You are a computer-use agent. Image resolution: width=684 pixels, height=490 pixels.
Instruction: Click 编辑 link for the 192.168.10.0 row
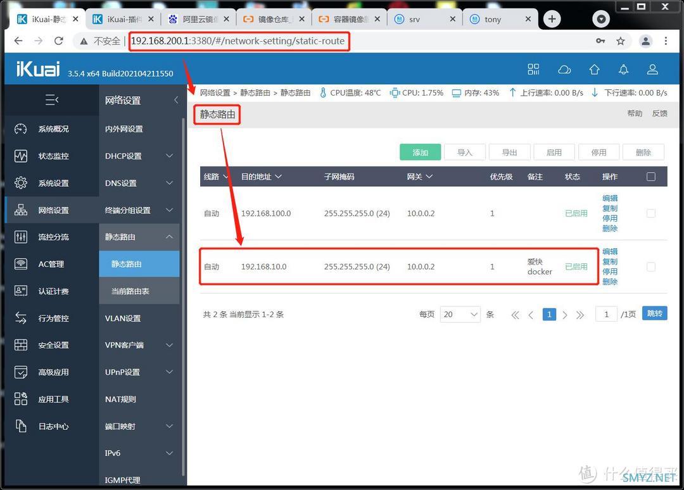coord(610,251)
